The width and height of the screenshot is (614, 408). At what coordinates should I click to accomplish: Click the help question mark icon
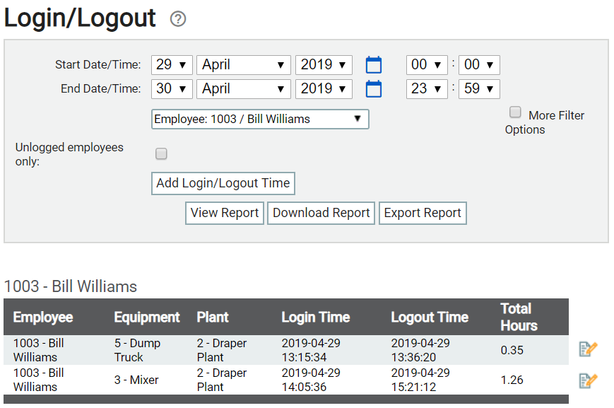coord(178,19)
